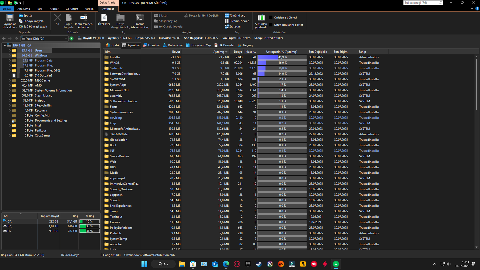Click the Sil delete icon
The width and height of the screenshot is (480, 270).
tap(57, 18)
